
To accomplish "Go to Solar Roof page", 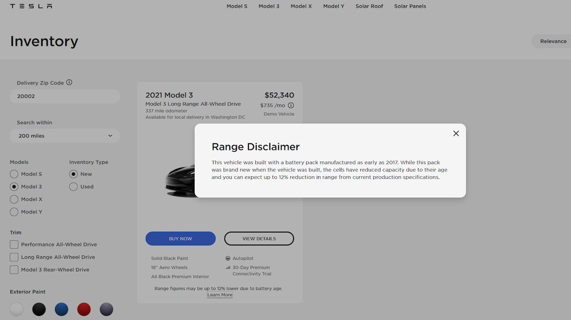I will pyautogui.click(x=369, y=6).
